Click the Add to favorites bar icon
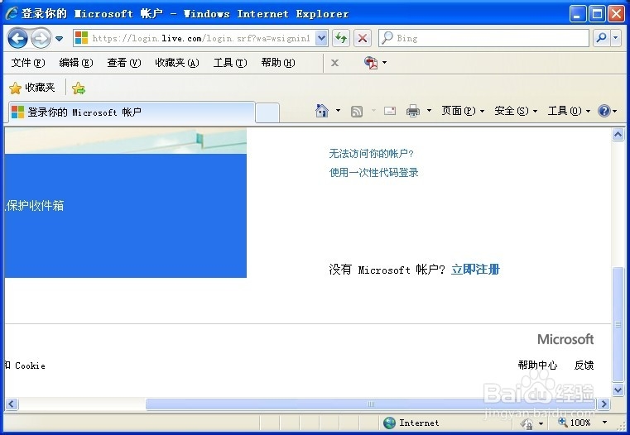Viewport: 630px width, 435px height. [79, 88]
